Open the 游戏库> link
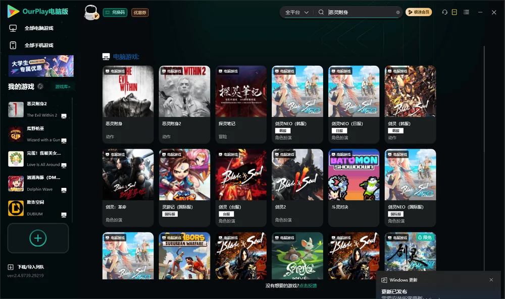 [63, 87]
